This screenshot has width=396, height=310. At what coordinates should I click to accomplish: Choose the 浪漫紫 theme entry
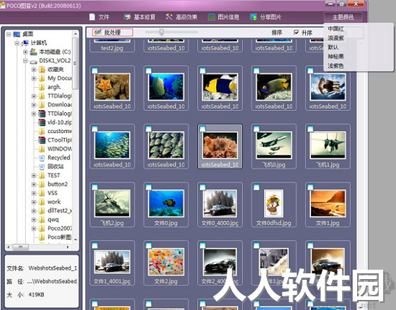[336, 38]
